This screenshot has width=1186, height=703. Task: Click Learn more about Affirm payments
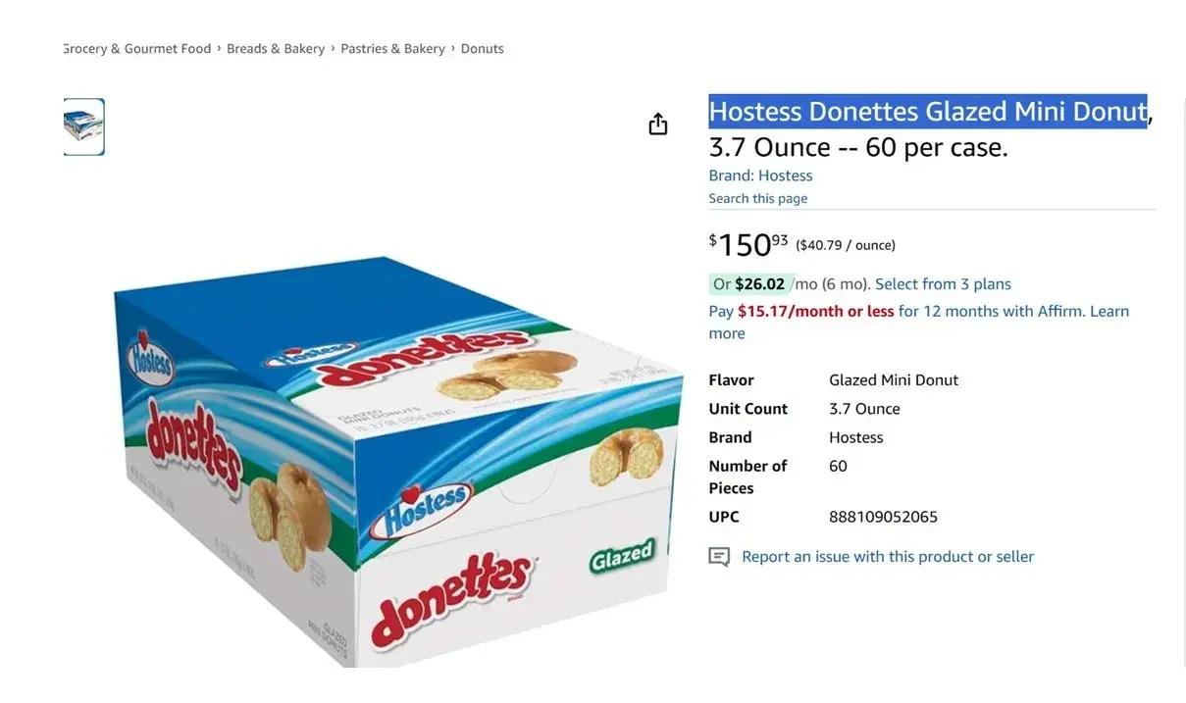pyautogui.click(x=1109, y=312)
